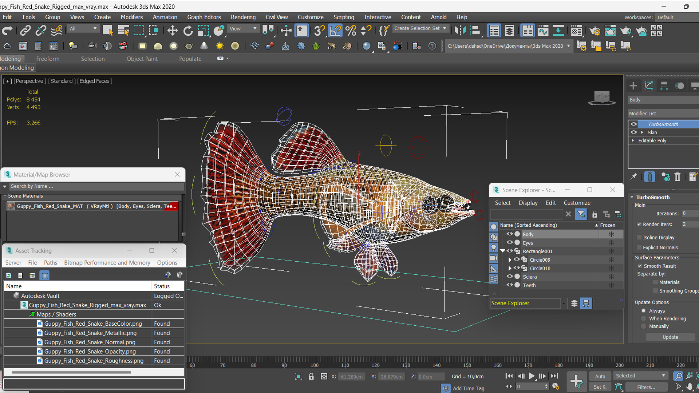Go to the start frame
This screenshot has width=699, height=393.
click(509, 376)
